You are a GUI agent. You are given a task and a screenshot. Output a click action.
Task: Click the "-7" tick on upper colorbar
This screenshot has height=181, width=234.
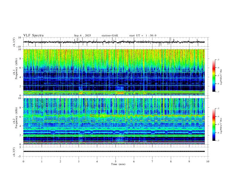218,92
